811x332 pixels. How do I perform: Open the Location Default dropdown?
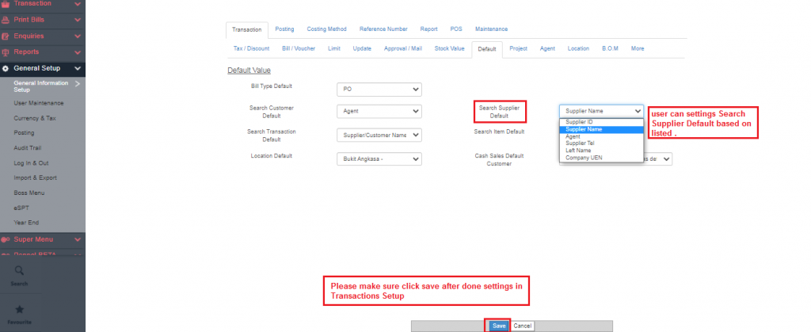[x=379, y=158]
